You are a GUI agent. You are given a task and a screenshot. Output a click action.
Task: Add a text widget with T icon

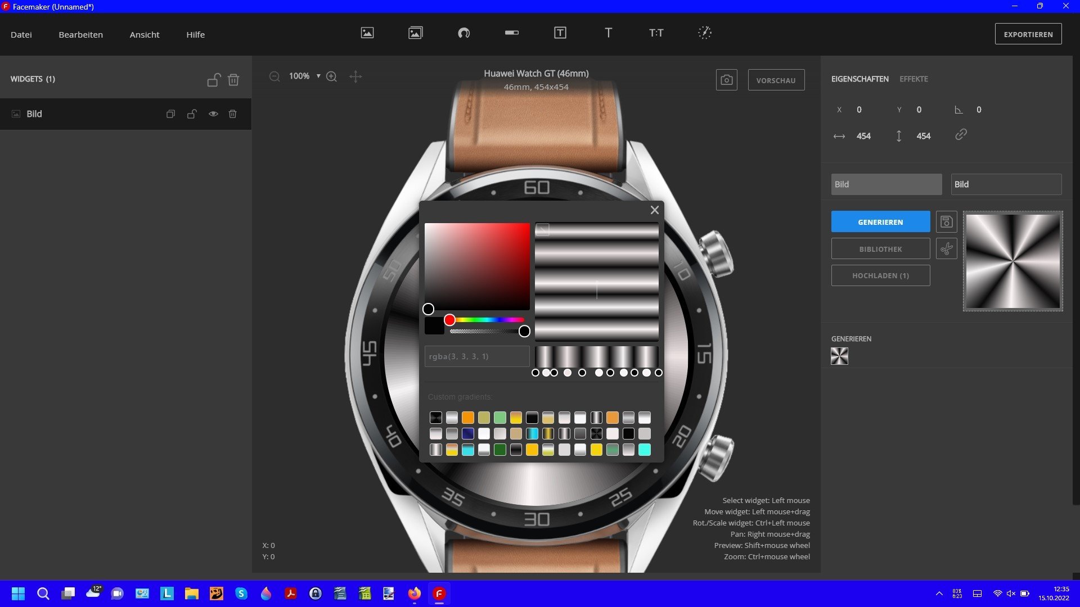coord(608,33)
